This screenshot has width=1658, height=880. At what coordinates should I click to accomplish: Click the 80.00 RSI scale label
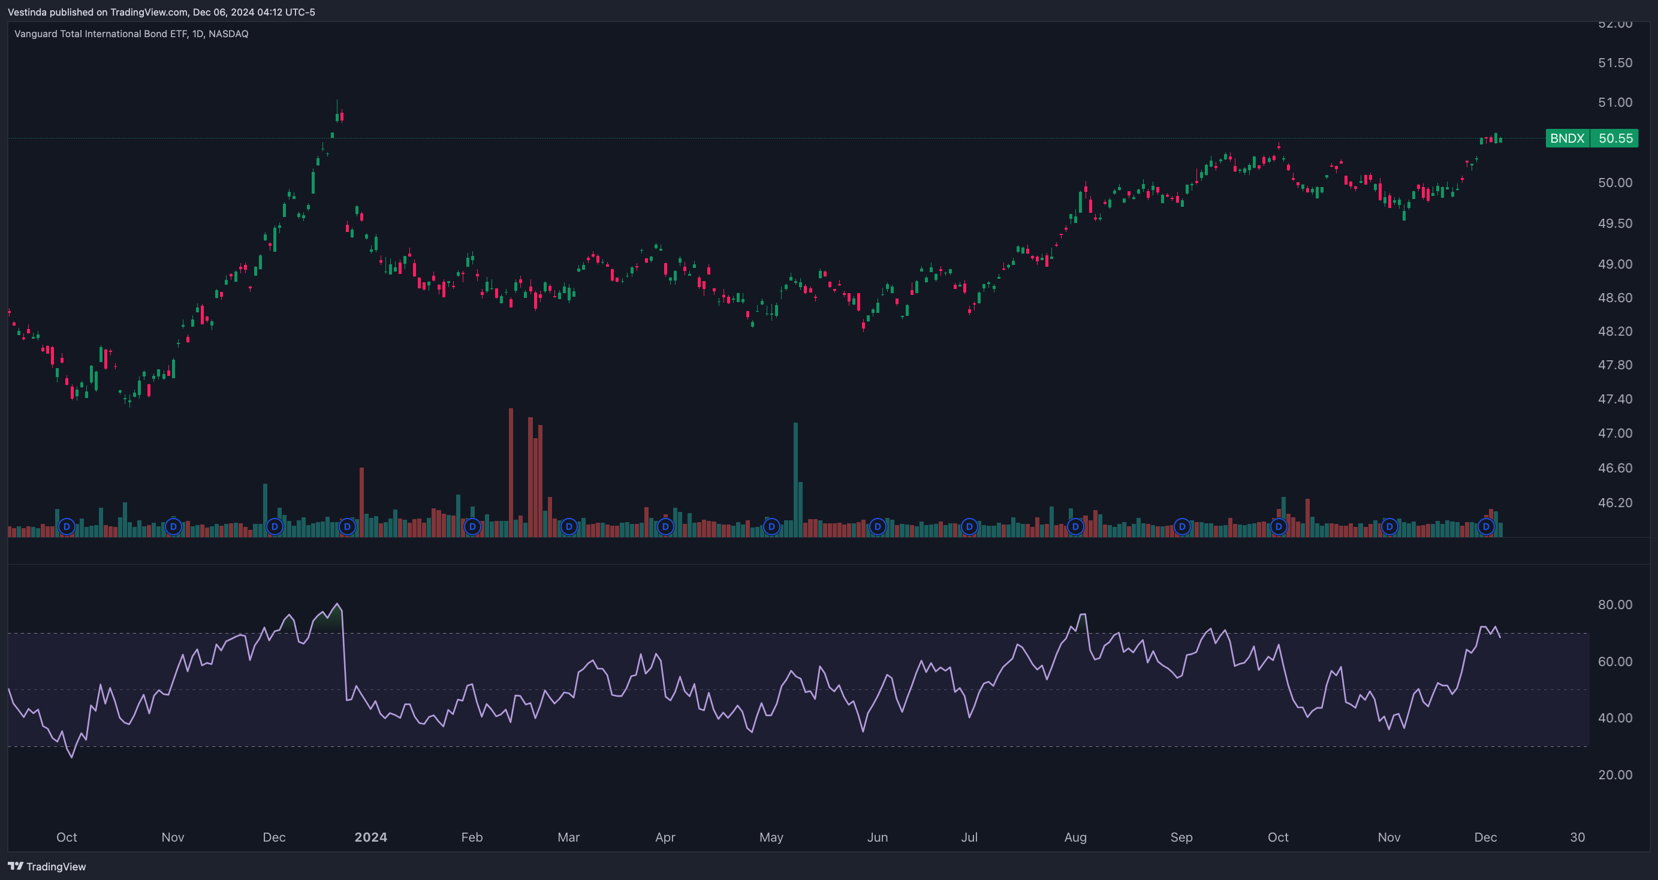coord(1615,604)
